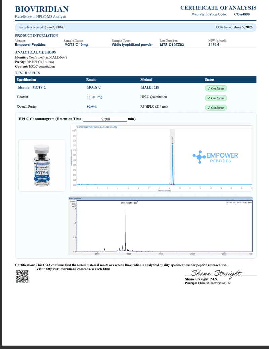This screenshot has width=269, height=349.
Task: Click the Method column header
Action: pyautogui.click(x=146, y=80)
